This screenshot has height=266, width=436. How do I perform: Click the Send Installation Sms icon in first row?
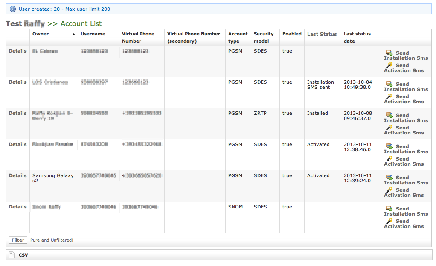tap(389, 53)
